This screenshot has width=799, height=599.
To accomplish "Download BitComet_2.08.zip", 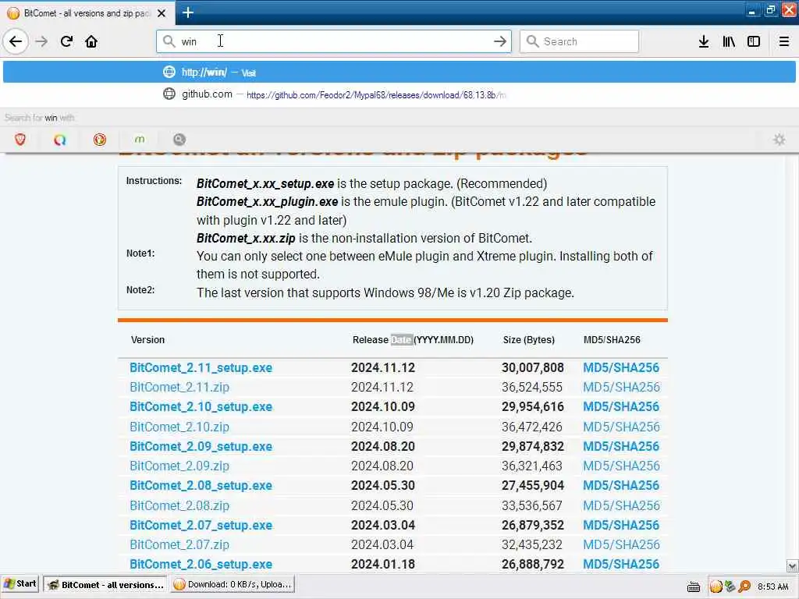I will tap(179, 505).
